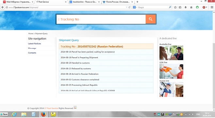Click the Firefox icon in taskbar
Image resolution: width=215 pixels, height=118 pixels.
pyautogui.click(x=43, y=114)
